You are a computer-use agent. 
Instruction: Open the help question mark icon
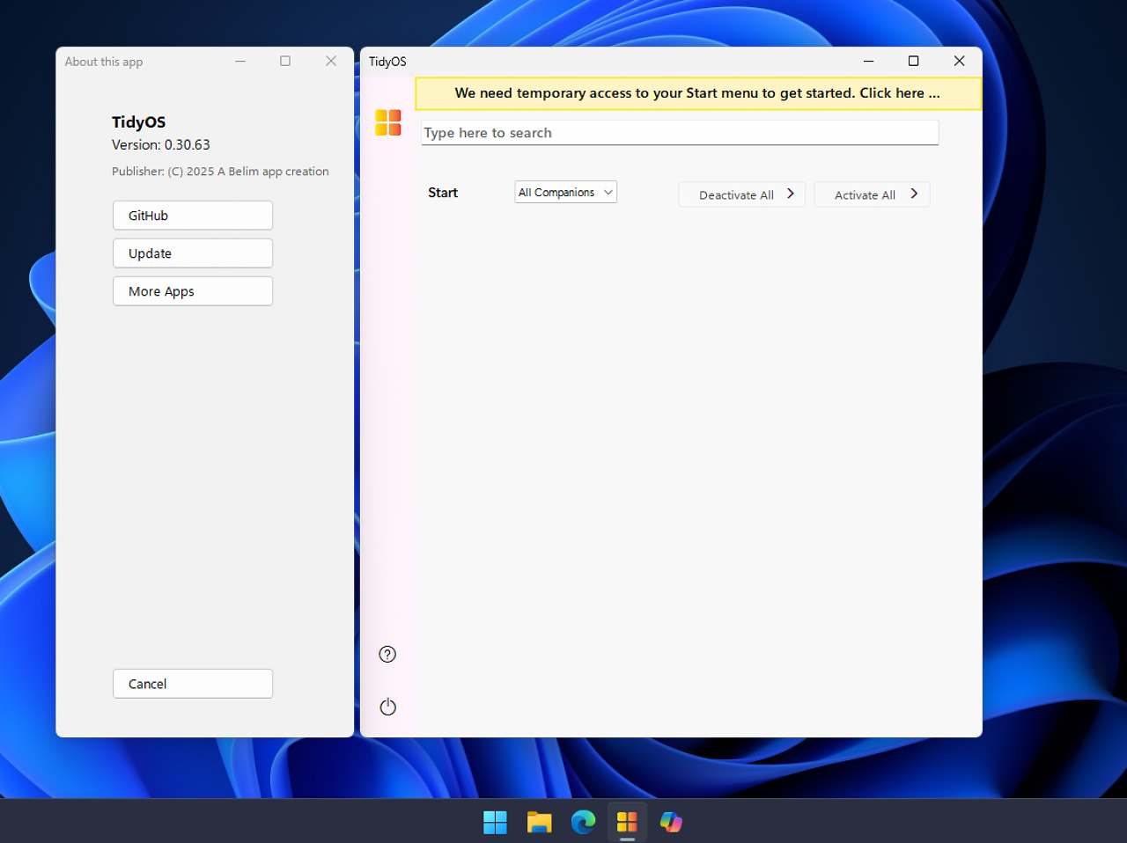click(x=387, y=654)
